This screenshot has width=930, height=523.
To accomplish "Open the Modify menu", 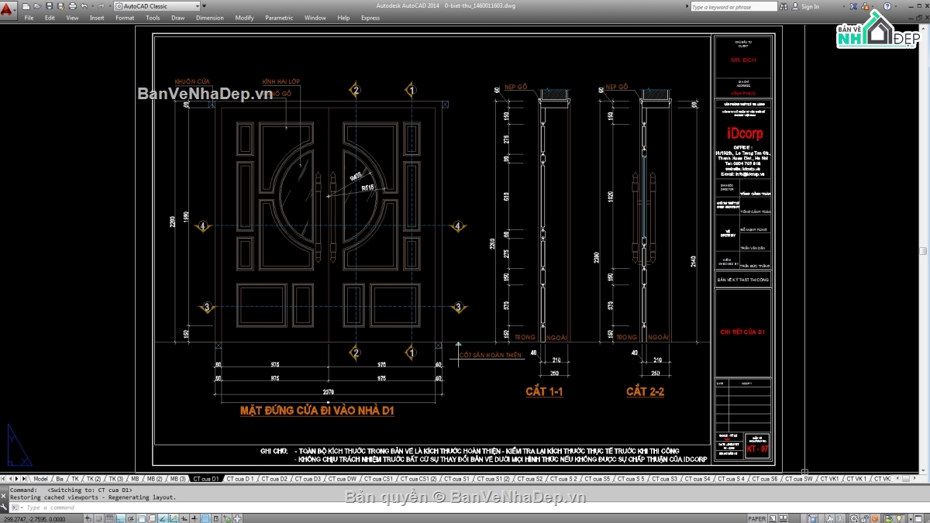I will tap(244, 18).
